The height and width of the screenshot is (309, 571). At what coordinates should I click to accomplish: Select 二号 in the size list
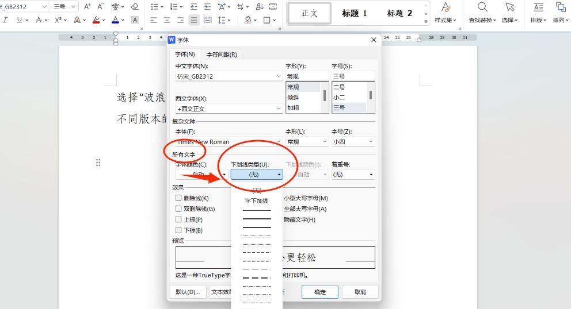(339, 87)
